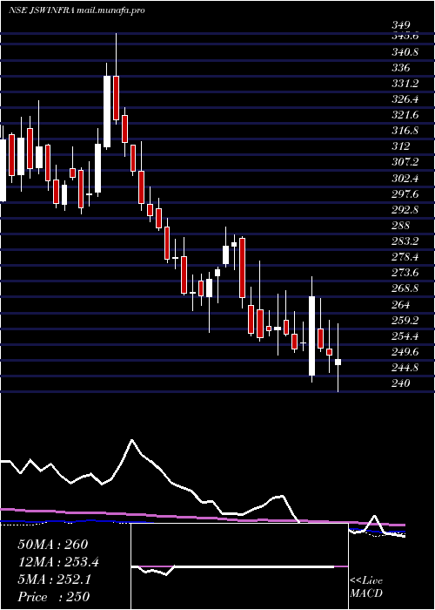Click the MACD line peak in the lower panel
Screen dimensions: 435x610
pyautogui.click(x=132, y=440)
